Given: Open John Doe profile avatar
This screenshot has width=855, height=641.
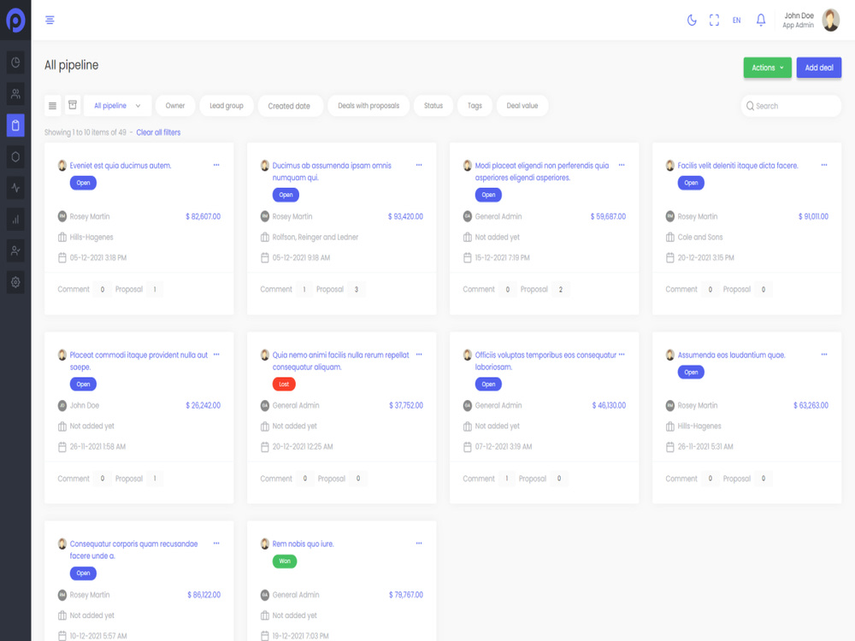Looking at the screenshot, I should (x=830, y=21).
